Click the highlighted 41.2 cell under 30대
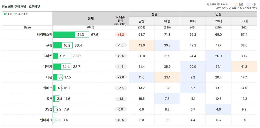260x128 pixels. click(x=244, y=67)
